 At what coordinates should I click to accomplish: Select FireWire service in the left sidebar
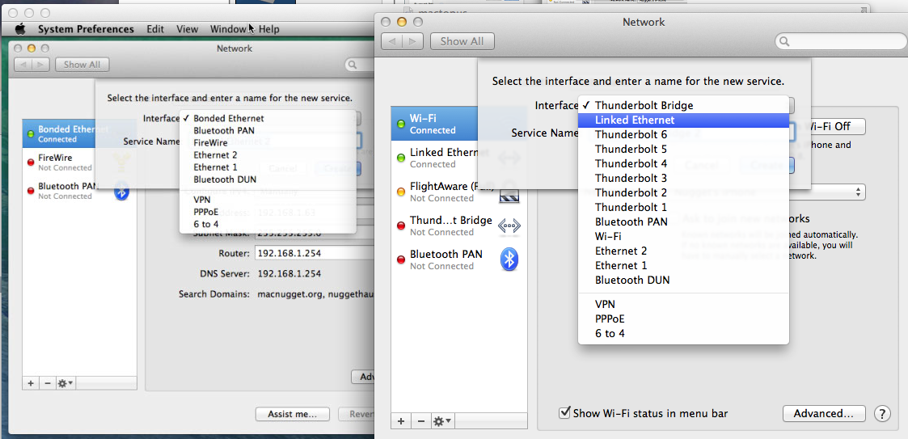pyautogui.click(x=79, y=163)
